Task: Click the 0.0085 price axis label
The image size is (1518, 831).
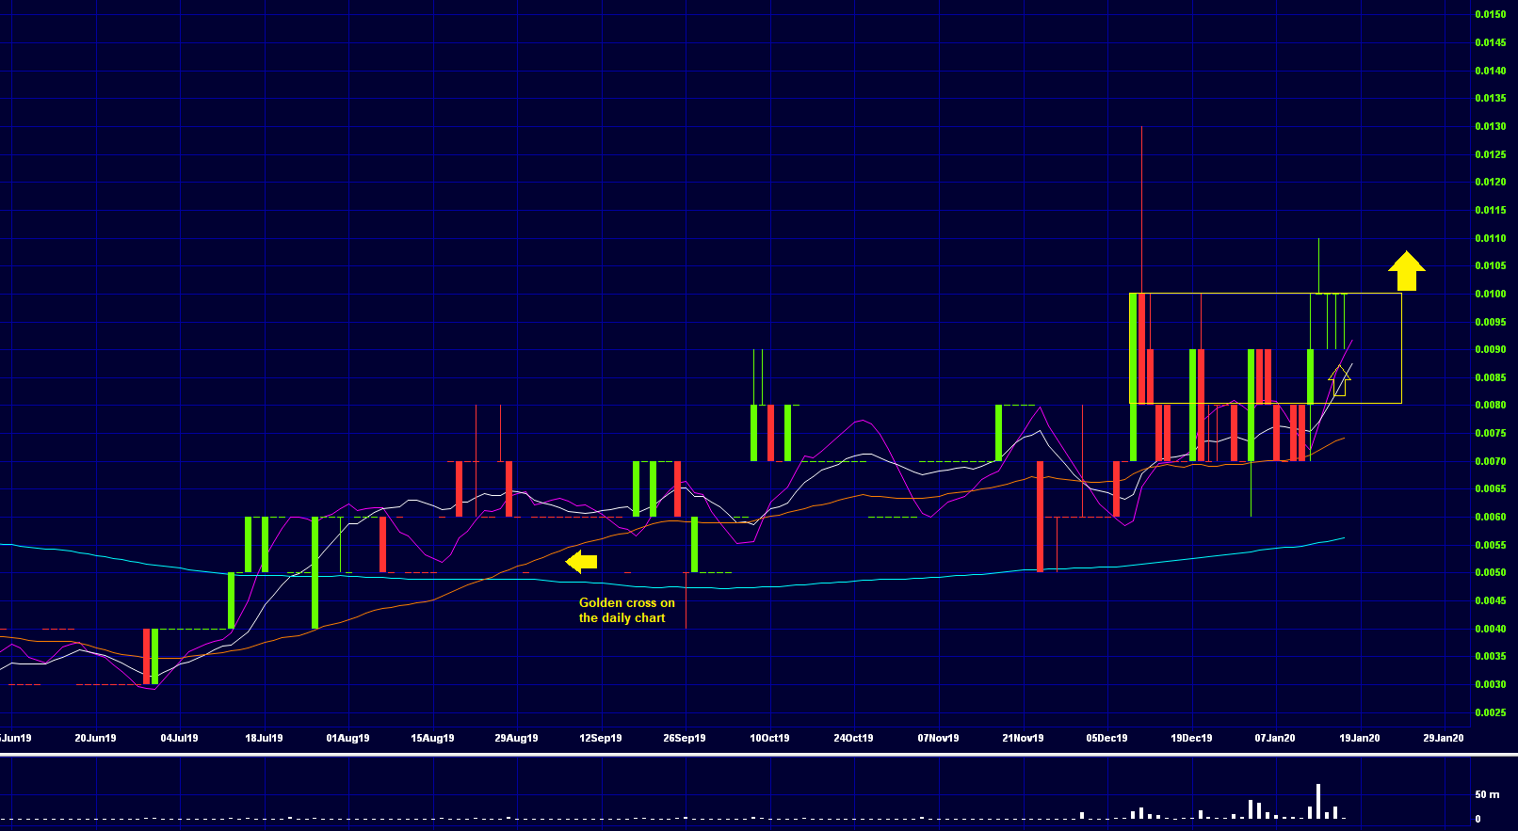Action: tap(1490, 377)
